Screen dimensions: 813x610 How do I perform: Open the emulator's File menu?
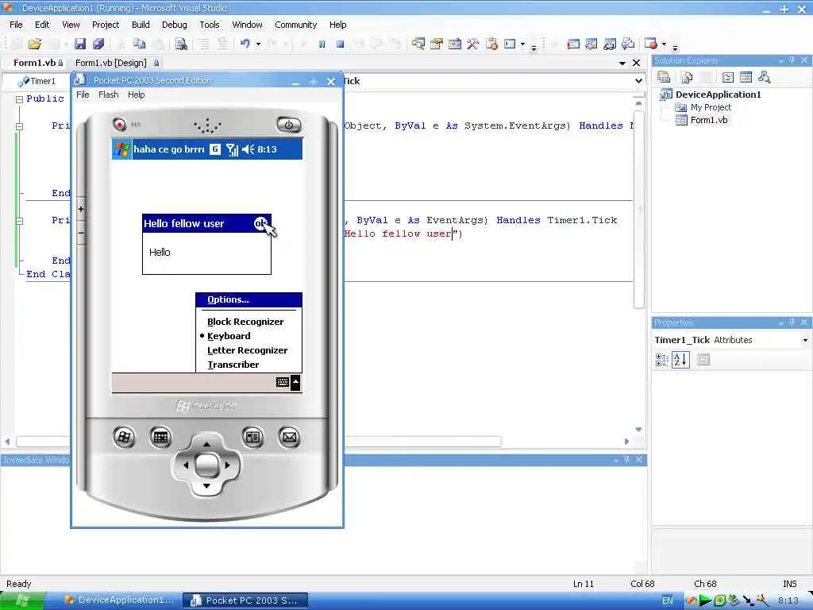[x=83, y=95]
